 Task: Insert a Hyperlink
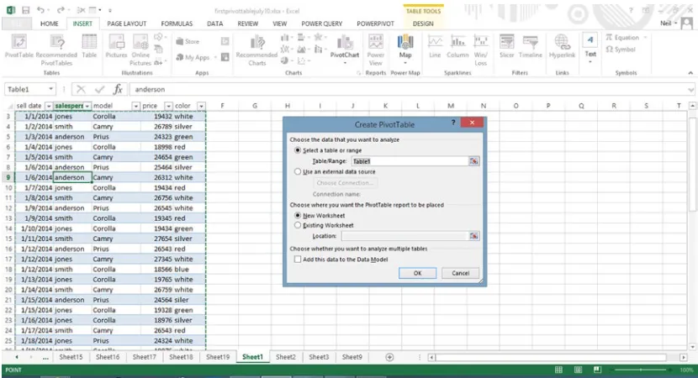[562, 46]
